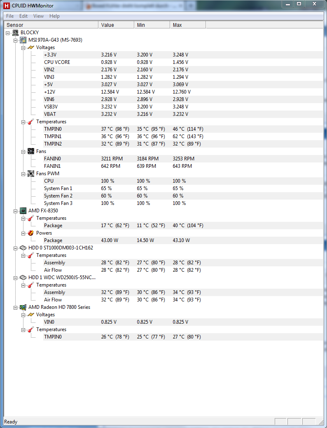Click the HDD 0 Temperatures thermometer icon
This screenshot has width=327, height=428.
(31, 255)
